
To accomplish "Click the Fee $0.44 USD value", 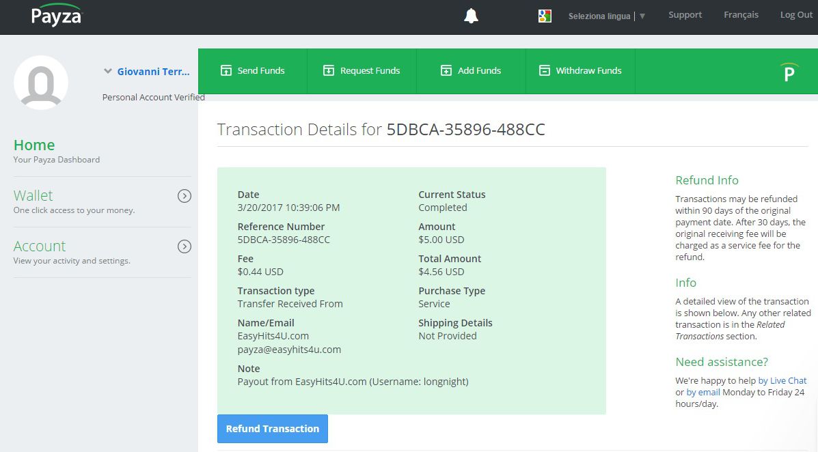I will 260,272.
